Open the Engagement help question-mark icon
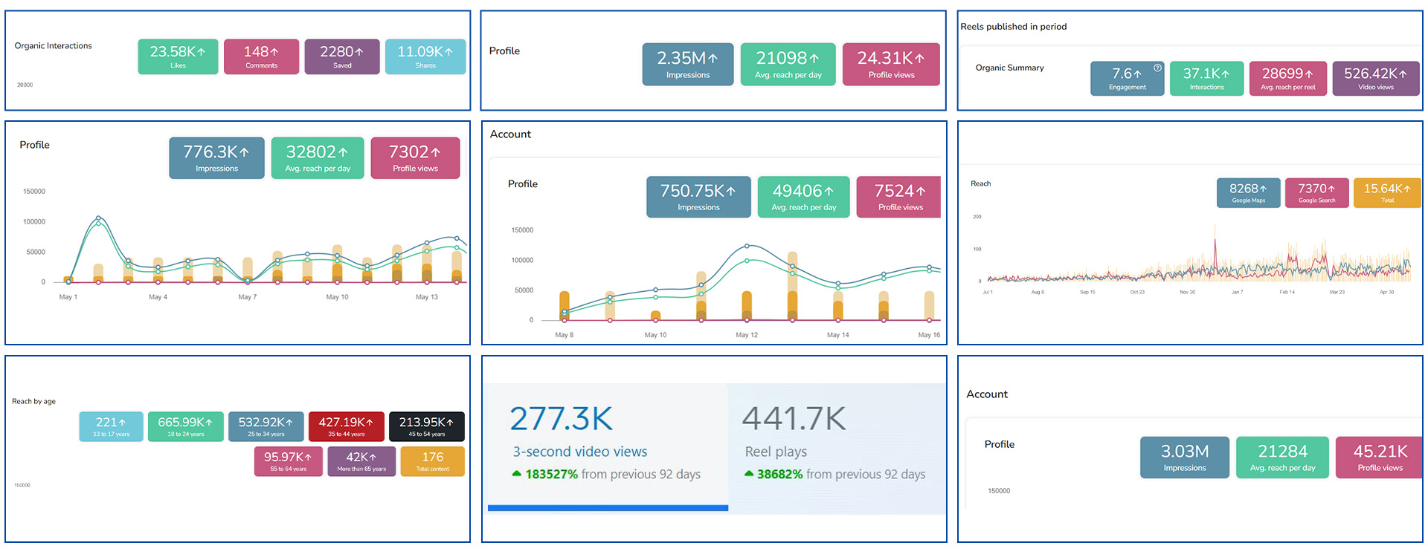Viewport: 1428px width, 557px height. pos(1157,68)
